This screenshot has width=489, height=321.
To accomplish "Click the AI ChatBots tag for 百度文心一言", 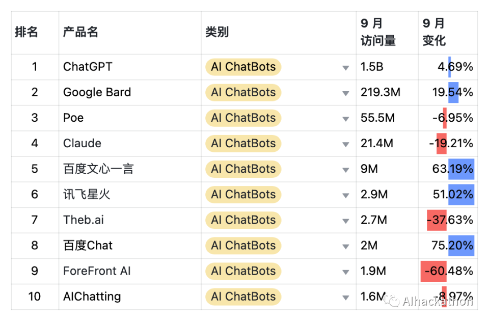I will pos(243,169).
